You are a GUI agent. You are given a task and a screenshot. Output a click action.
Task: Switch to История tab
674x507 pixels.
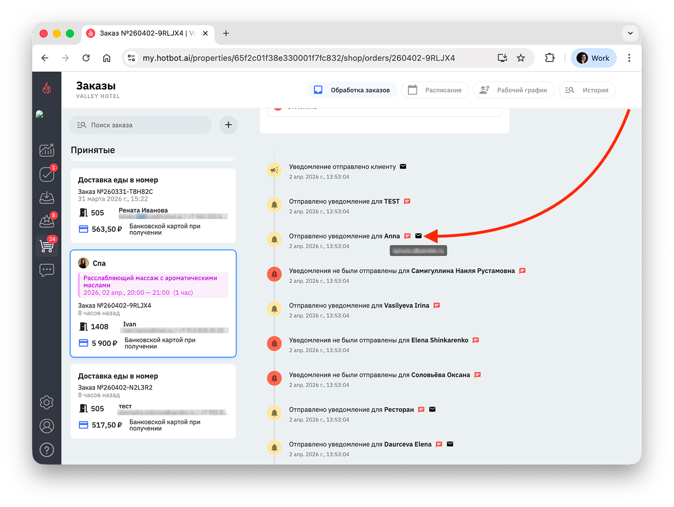tap(587, 90)
